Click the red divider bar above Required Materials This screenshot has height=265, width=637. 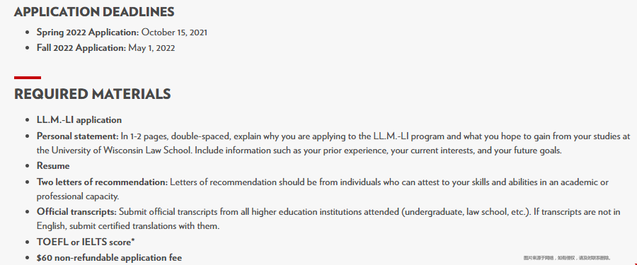28,78
